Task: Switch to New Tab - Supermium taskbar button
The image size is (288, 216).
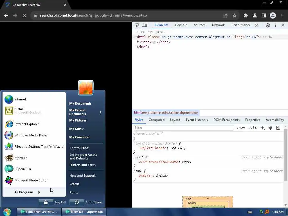Action: click(84, 212)
